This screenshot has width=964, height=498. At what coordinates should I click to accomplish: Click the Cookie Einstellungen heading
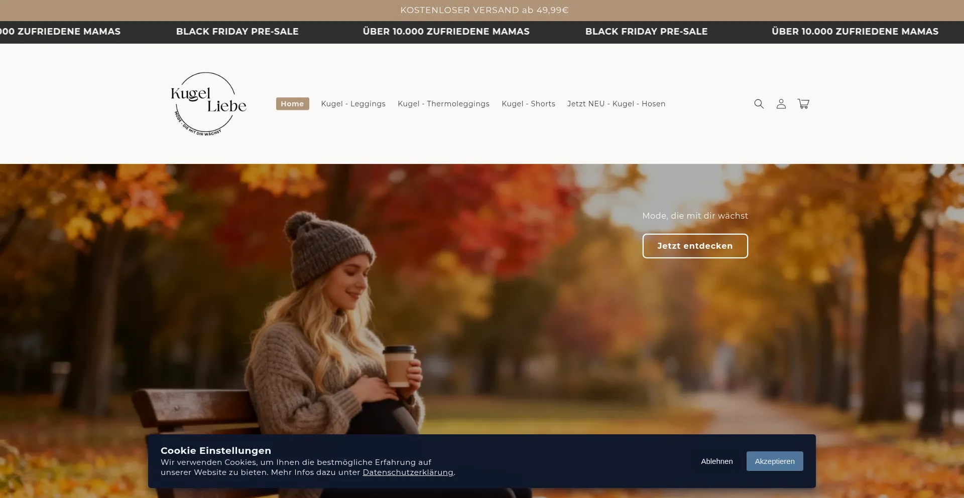(x=215, y=450)
